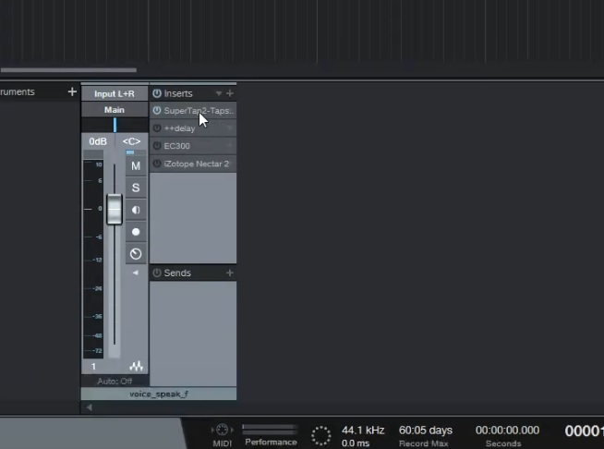
Task: Toggle power for all Inserts
Action: point(157,93)
